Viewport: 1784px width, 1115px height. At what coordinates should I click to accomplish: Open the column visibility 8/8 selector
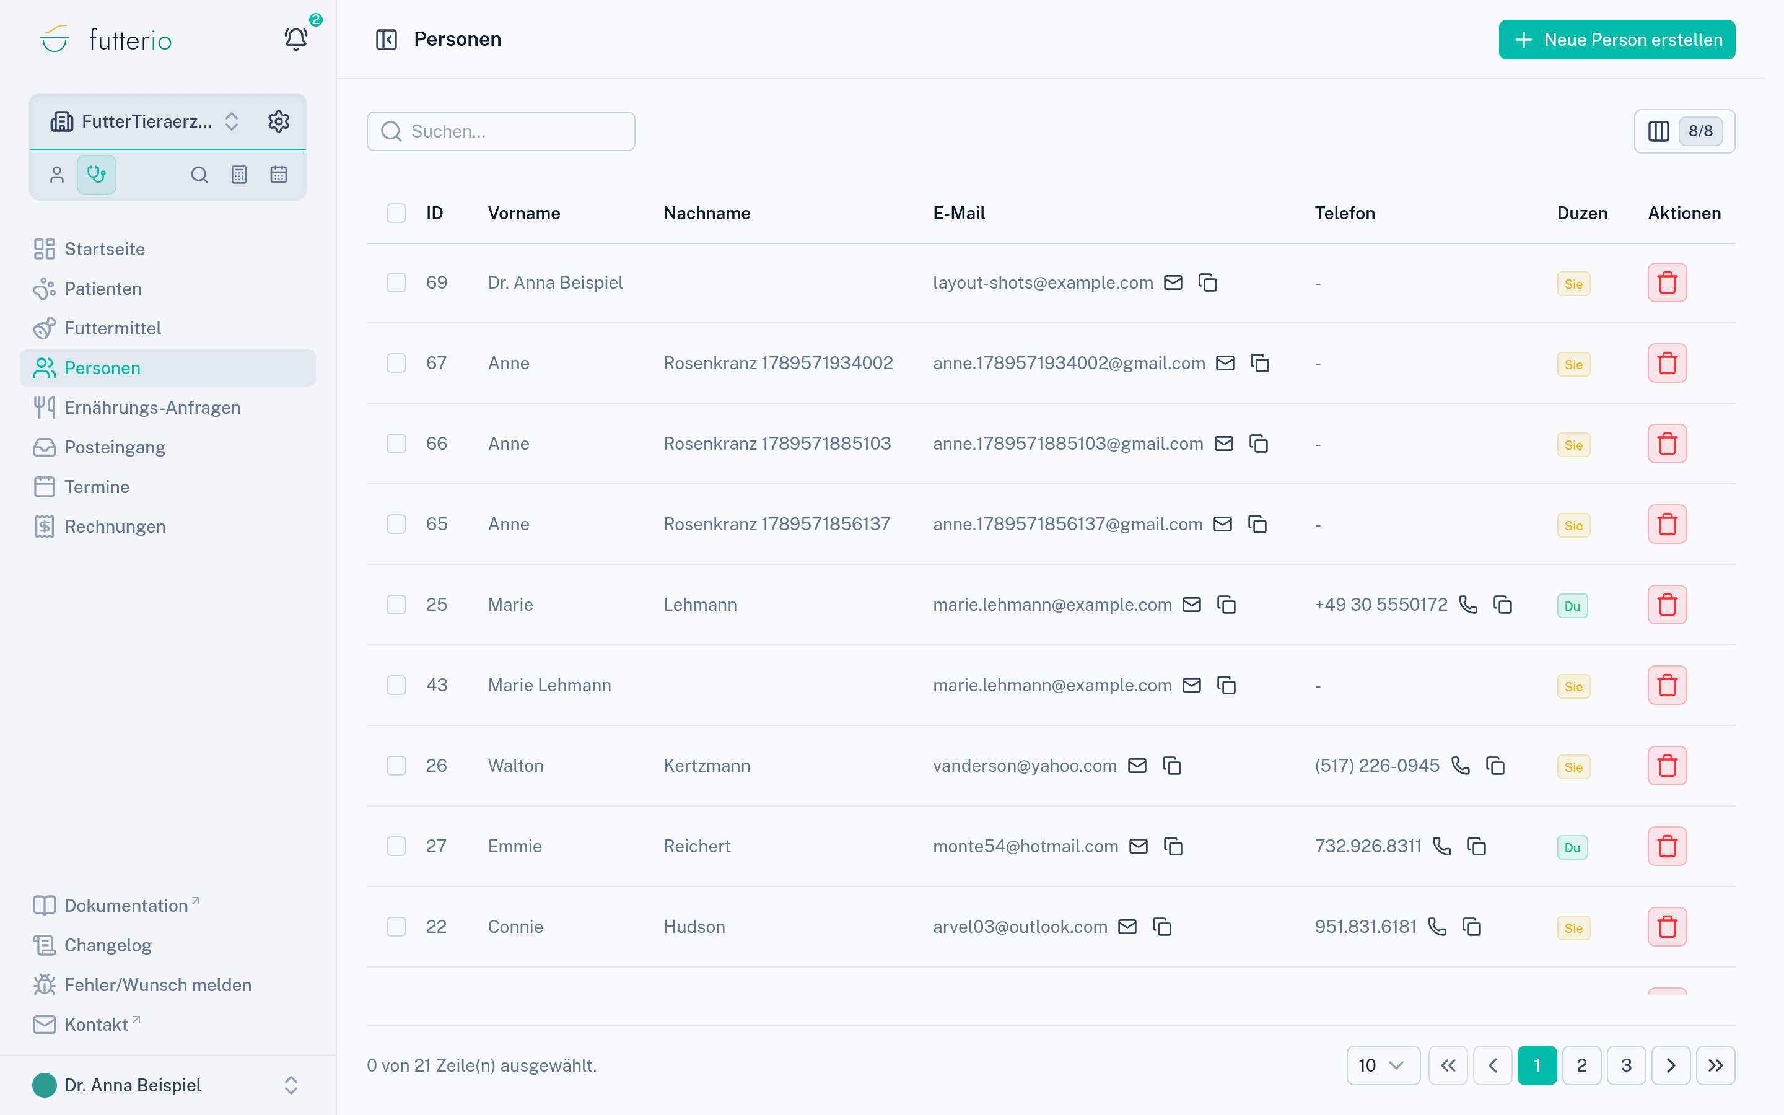1684,131
